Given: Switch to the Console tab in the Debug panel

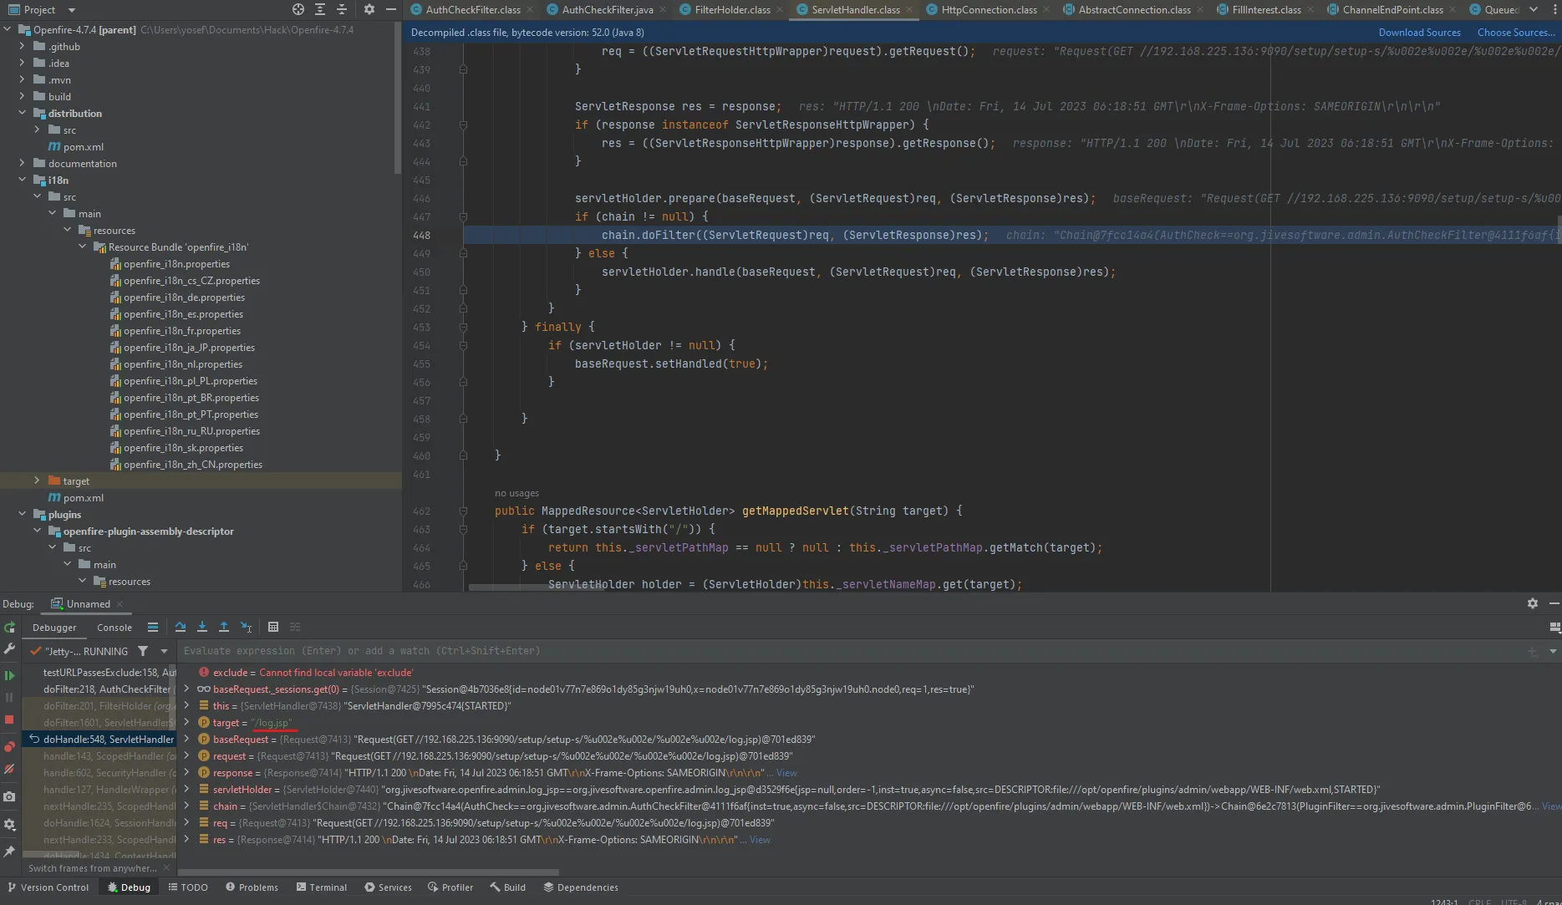Looking at the screenshot, I should pos(114,627).
